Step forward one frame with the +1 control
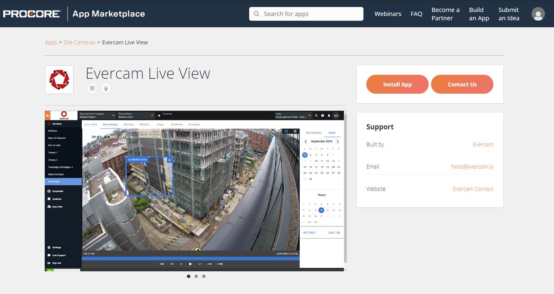The width and height of the screenshot is (554, 294). [x=200, y=264]
